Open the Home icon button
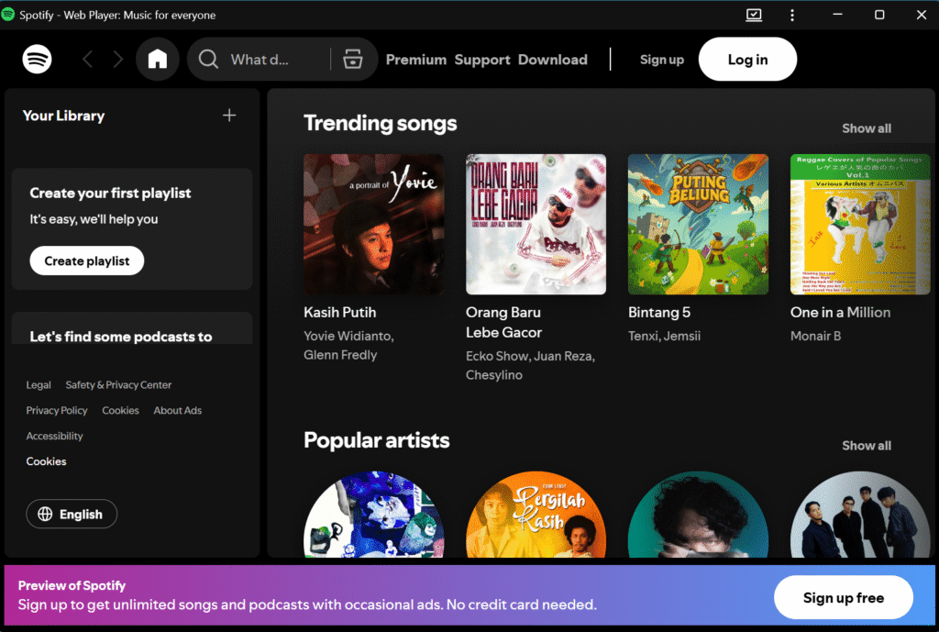The width and height of the screenshot is (939, 632). coord(158,60)
